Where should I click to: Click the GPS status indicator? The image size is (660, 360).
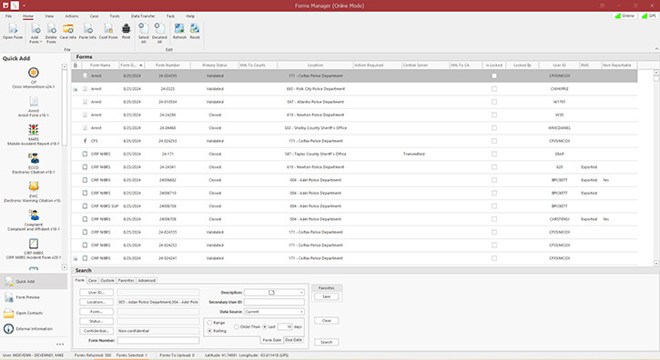(x=649, y=16)
